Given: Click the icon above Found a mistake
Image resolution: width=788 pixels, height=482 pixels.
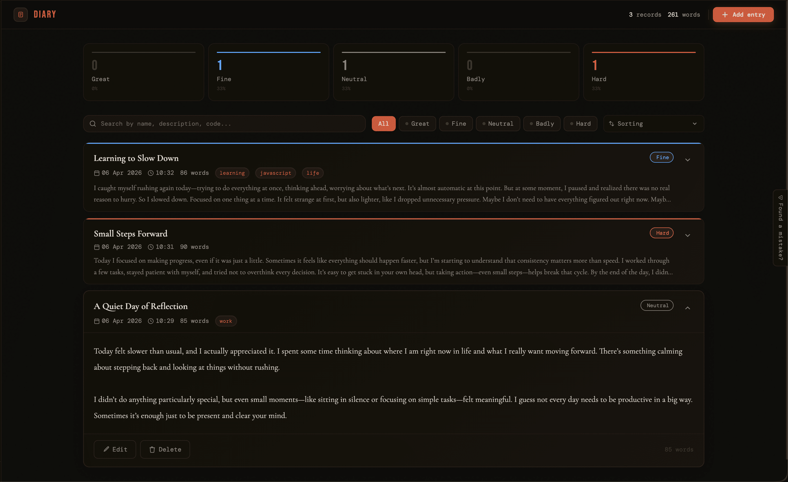Looking at the screenshot, I should (781, 198).
